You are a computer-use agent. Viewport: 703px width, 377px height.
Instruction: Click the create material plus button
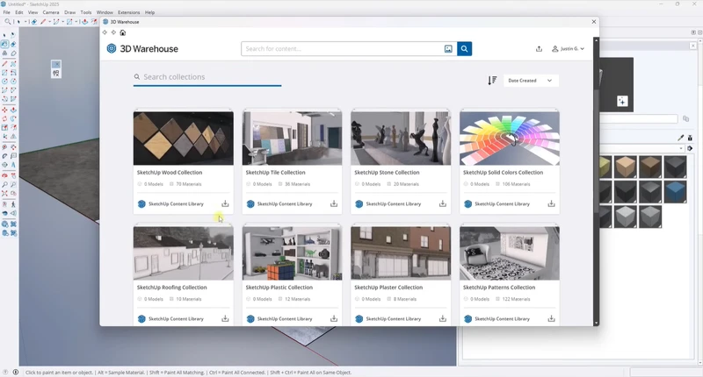pos(622,102)
